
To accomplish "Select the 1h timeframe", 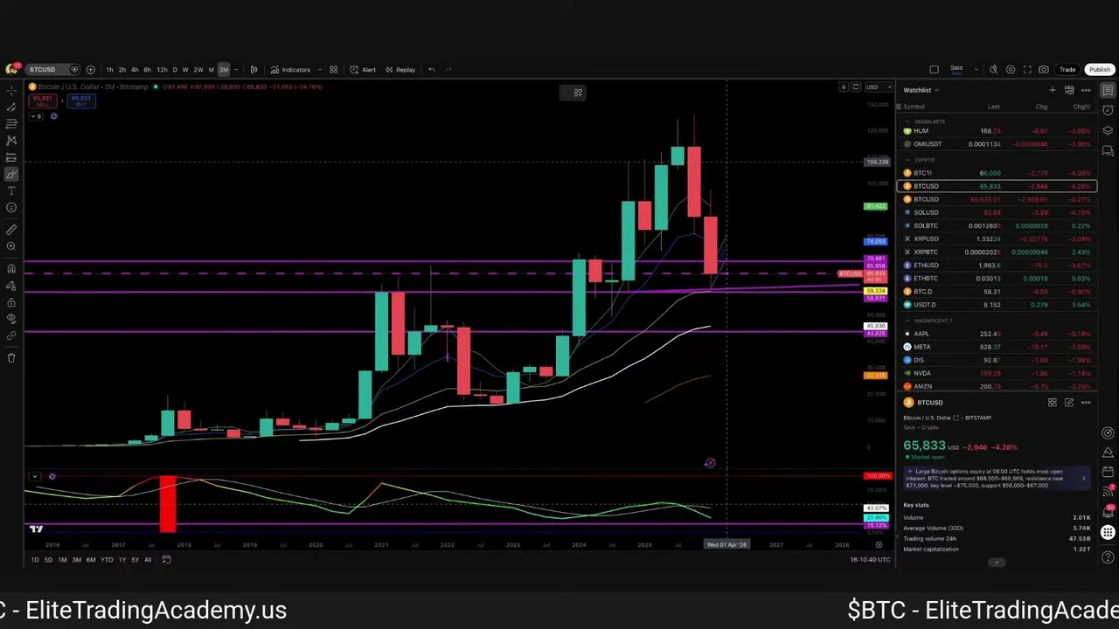I will 109,70.
